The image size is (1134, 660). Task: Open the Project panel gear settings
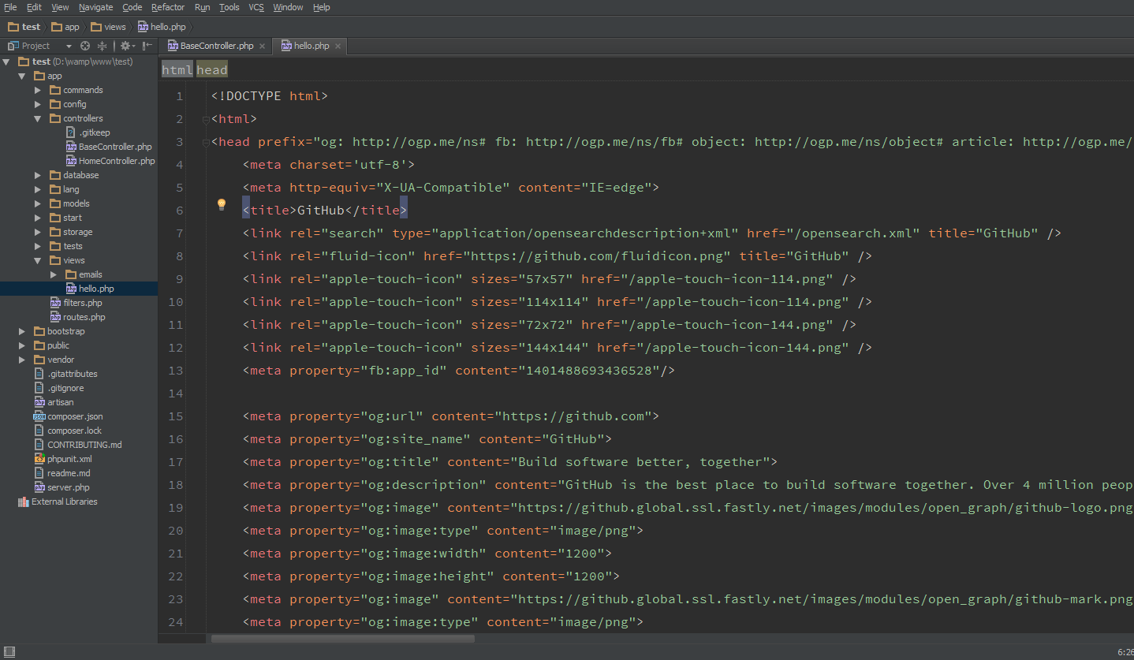pos(125,46)
